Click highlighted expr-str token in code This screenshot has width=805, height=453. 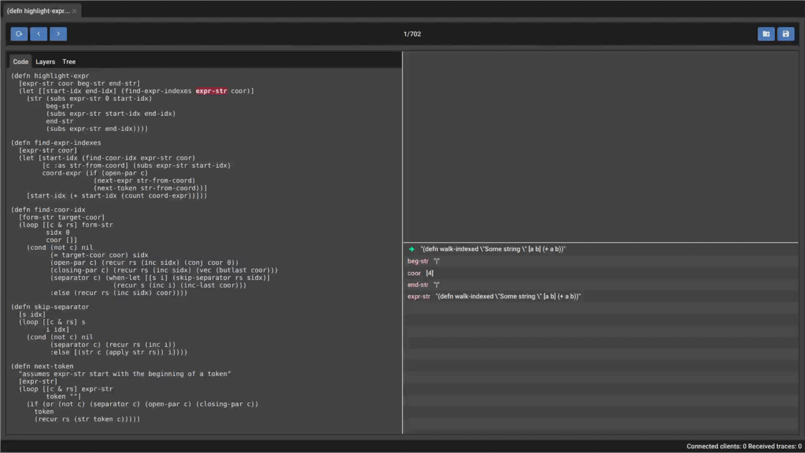pos(211,91)
